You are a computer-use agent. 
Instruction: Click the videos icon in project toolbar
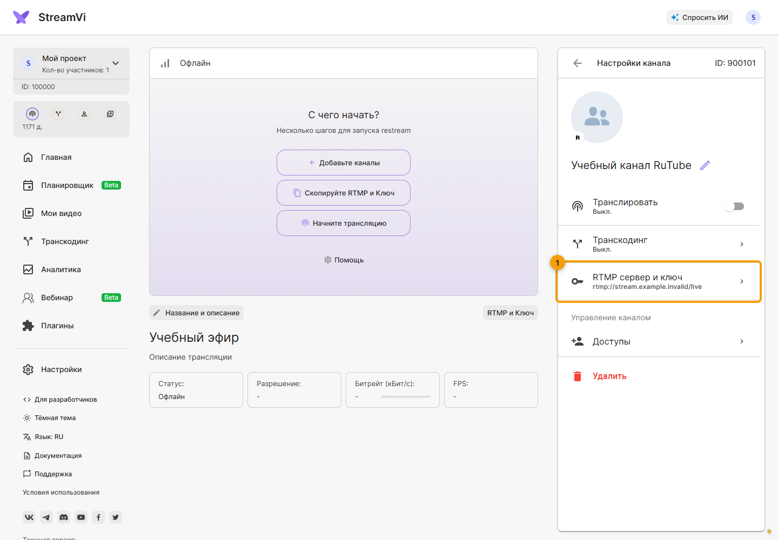pyautogui.click(x=110, y=114)
